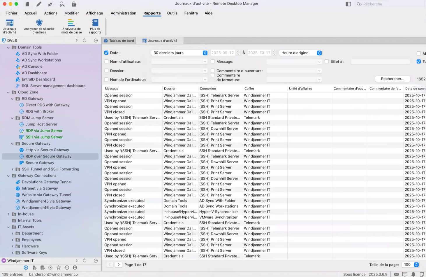Screen dimensions: 426x277
Task: Launch the Analyseur de sécurité d'entrées
Action: [39, 23]
